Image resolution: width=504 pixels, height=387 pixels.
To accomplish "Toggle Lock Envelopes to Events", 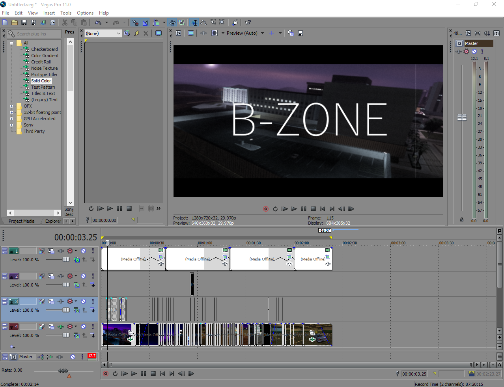I will [x=172, y=22].
